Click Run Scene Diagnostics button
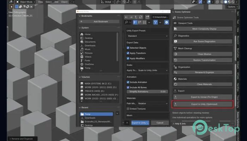The image size is (247, 141). point(203,42)
